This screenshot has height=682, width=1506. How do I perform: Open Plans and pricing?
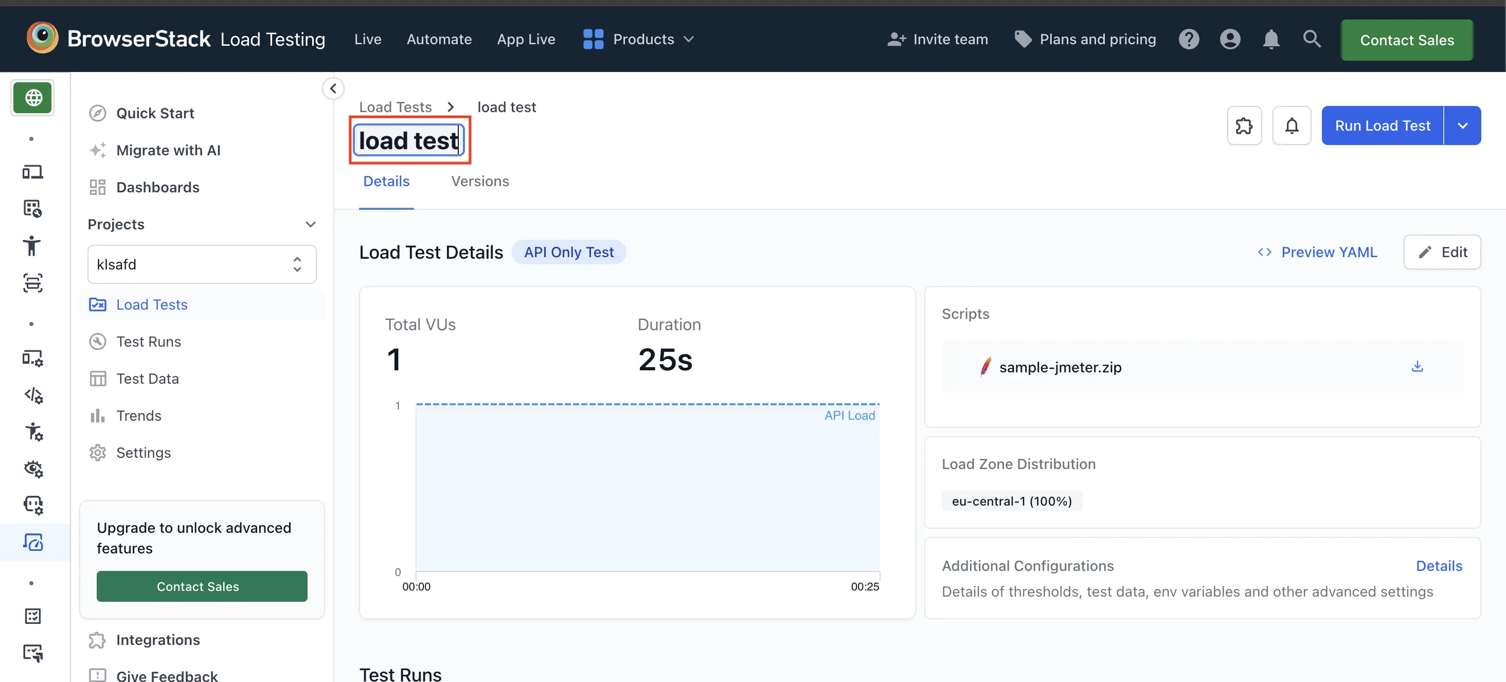(x=1085, y=39)
